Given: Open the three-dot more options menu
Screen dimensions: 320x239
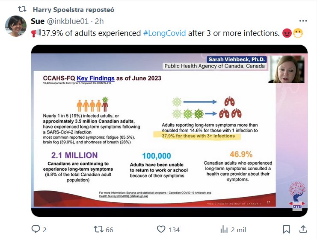Looking at the screenshot, I should pyautogui.click(x=303, y=21).
